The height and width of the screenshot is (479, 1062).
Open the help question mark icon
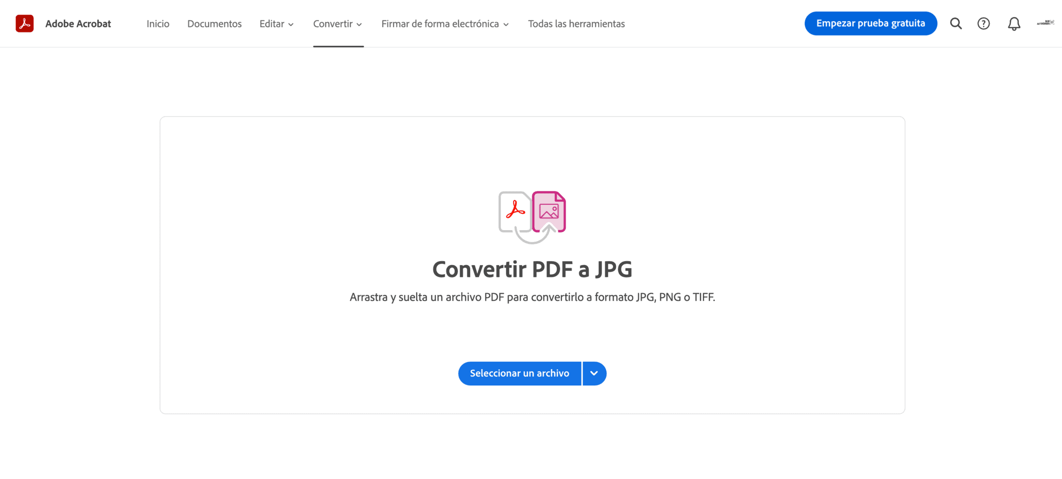983,23
